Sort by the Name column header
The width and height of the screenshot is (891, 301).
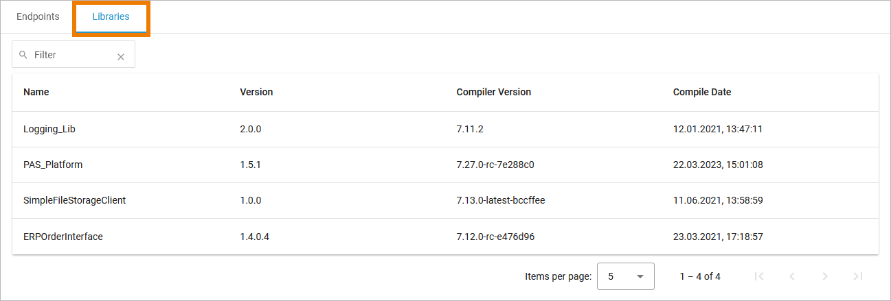point(36,92)
